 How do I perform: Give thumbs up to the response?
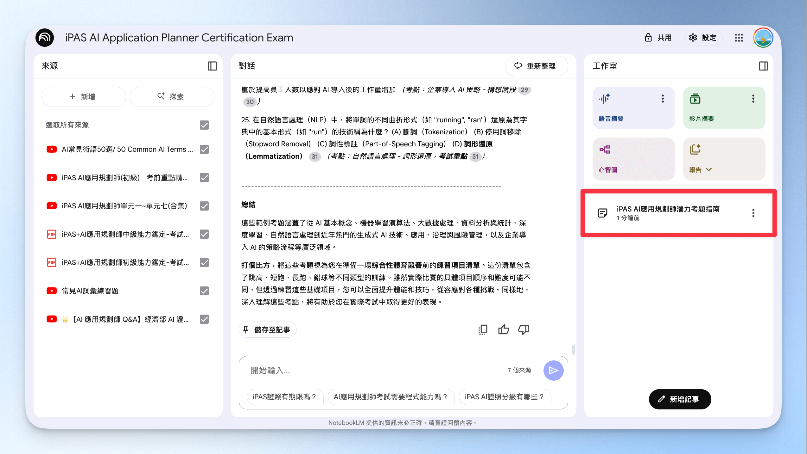(503, 330)
